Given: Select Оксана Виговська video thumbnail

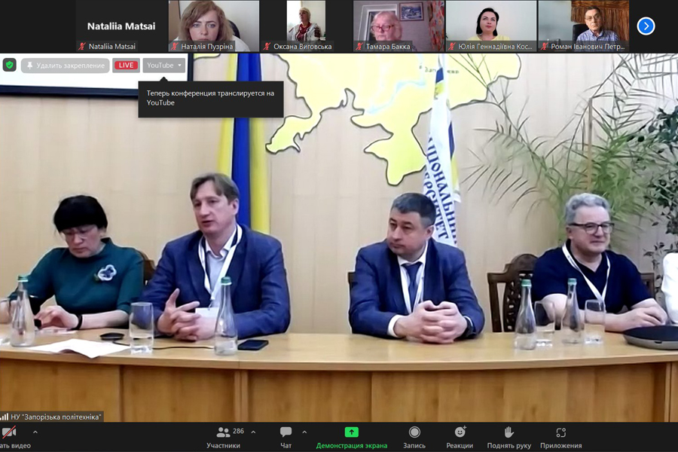Looking at the screenshot, I should 307,26.
